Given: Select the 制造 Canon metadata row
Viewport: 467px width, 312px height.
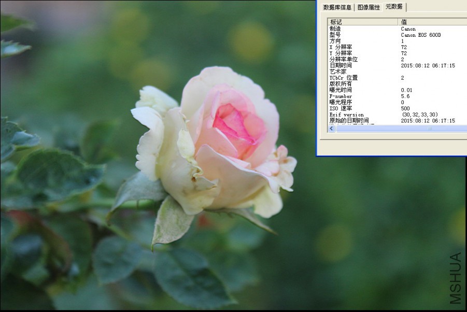Looking at the screenshot, I should (x=373, y=29).
